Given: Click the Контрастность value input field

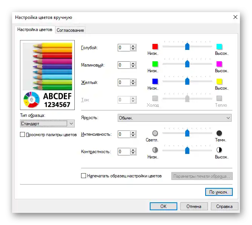Looking at the screenshot, I should 124,152.
